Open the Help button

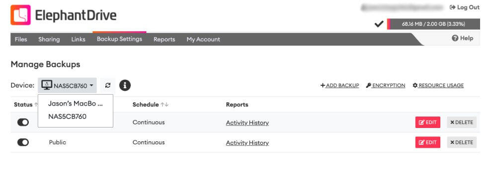(x=462, y=38)
